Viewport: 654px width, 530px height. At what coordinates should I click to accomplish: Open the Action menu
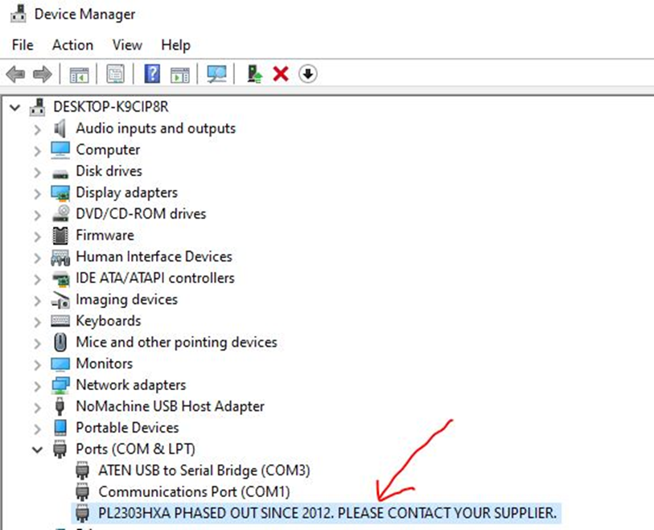72,45
